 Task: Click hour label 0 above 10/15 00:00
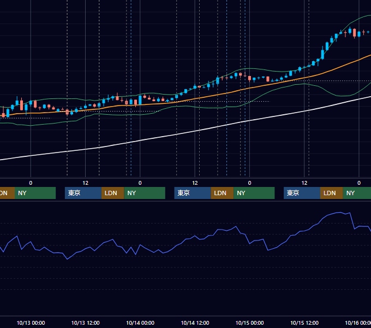pos(250,183)
